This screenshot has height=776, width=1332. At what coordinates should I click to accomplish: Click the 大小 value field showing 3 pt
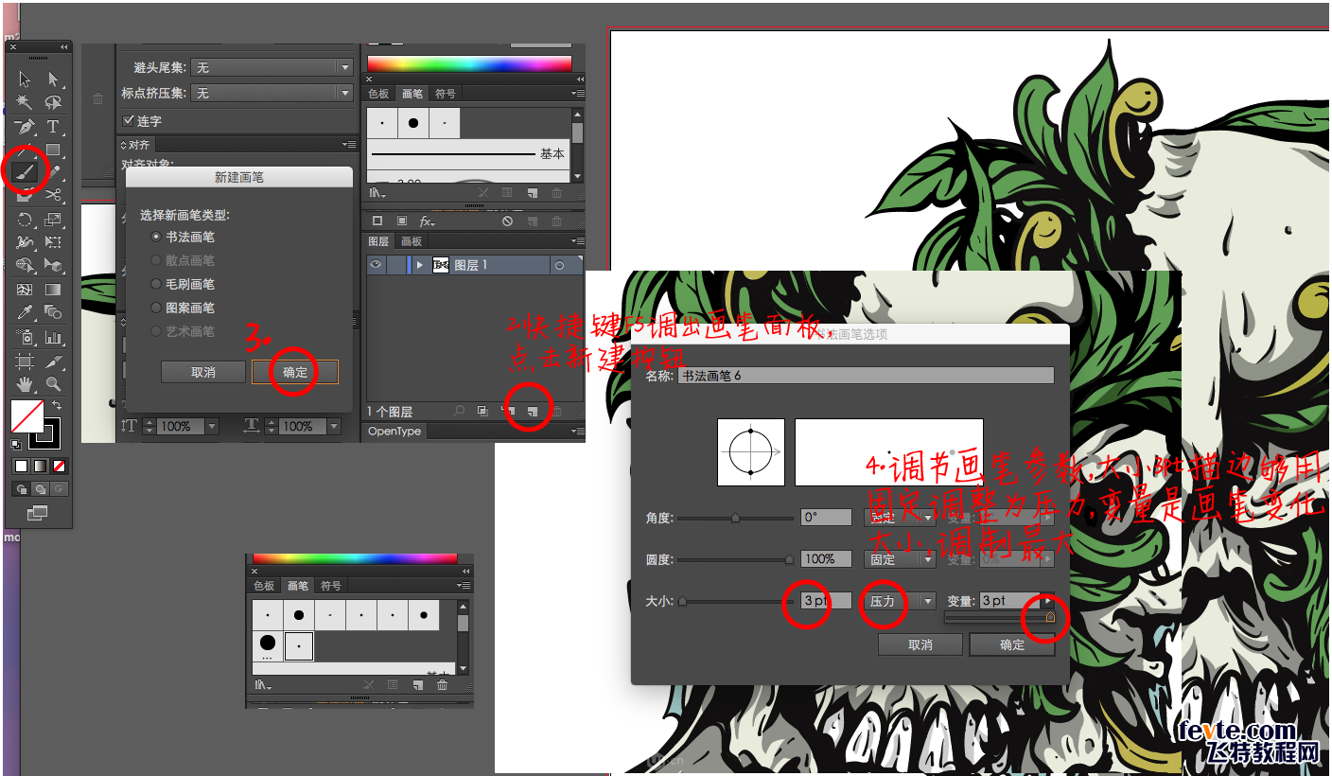[826, 601]
